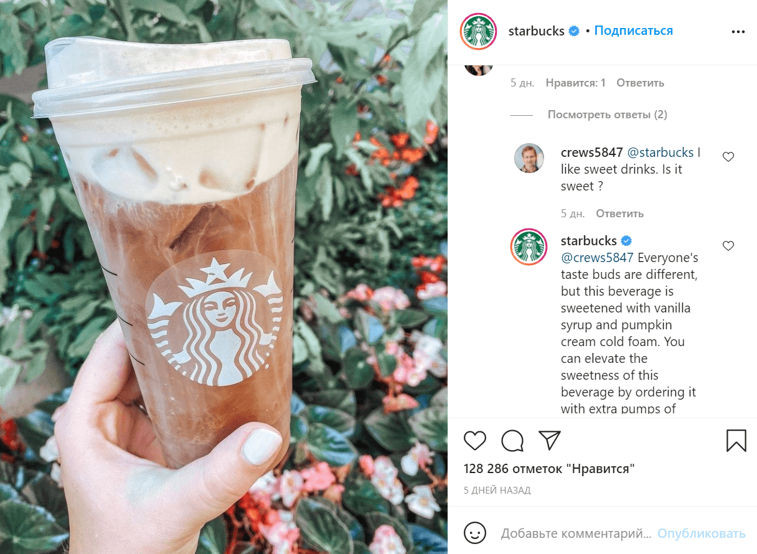Open Starbucks profile avatar in header
757x554 pixels.
pyautogui.click(x=478, y=31)
